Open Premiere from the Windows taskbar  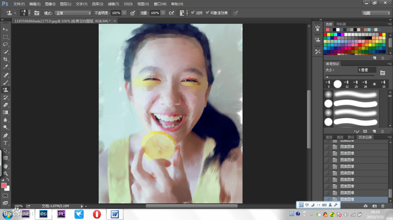(x=61, y=214)
